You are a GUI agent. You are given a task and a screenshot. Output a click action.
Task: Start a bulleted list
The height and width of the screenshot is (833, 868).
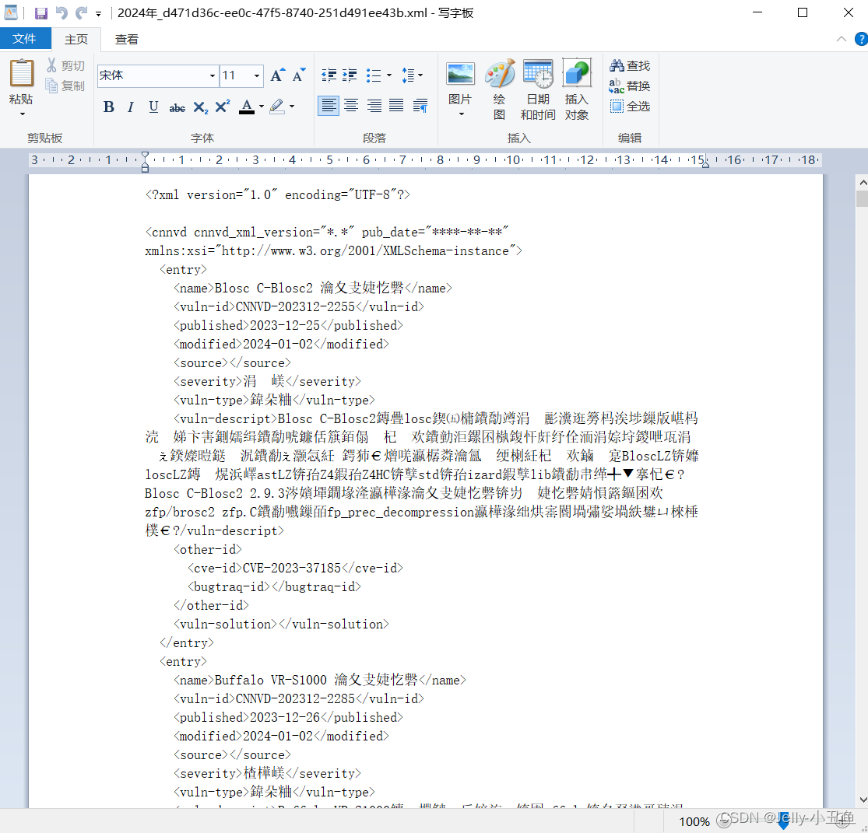(x=374, y=75)
